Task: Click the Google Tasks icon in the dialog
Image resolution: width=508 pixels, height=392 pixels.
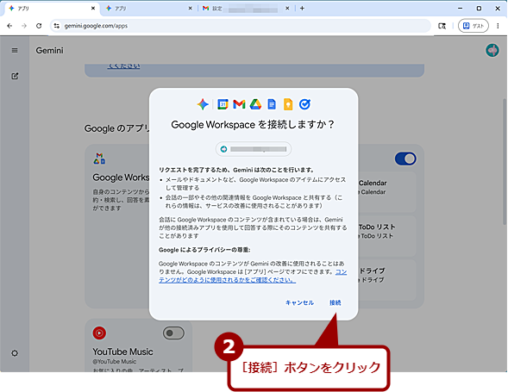Action: point(304,104)
